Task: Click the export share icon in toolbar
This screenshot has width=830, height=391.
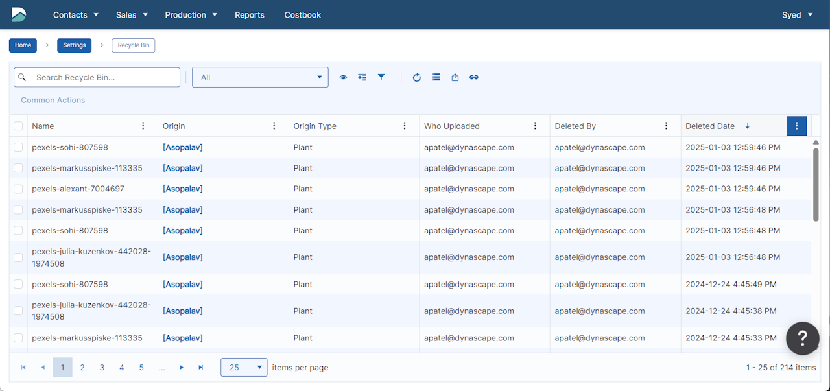Action: (455, 77)
